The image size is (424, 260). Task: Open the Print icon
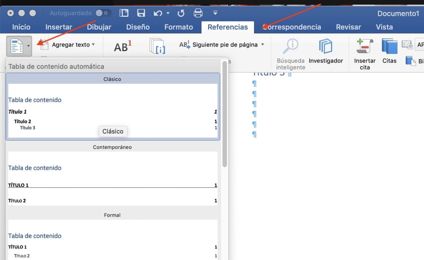pos(198,13)
